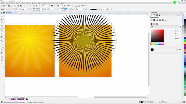This screenshot has width=186, height=104.
Task: Click the Página 1 page tab
Action: click(22, 97)
